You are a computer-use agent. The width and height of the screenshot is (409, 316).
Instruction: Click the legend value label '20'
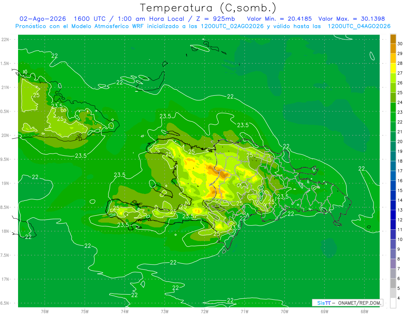[400, 141]
